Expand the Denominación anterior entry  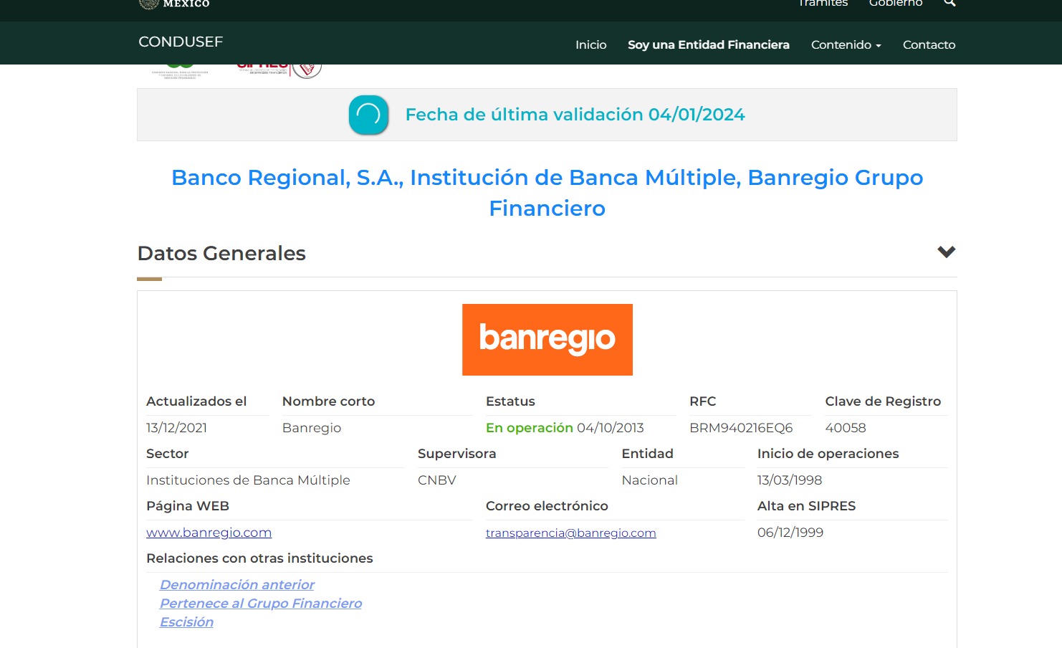236,584
